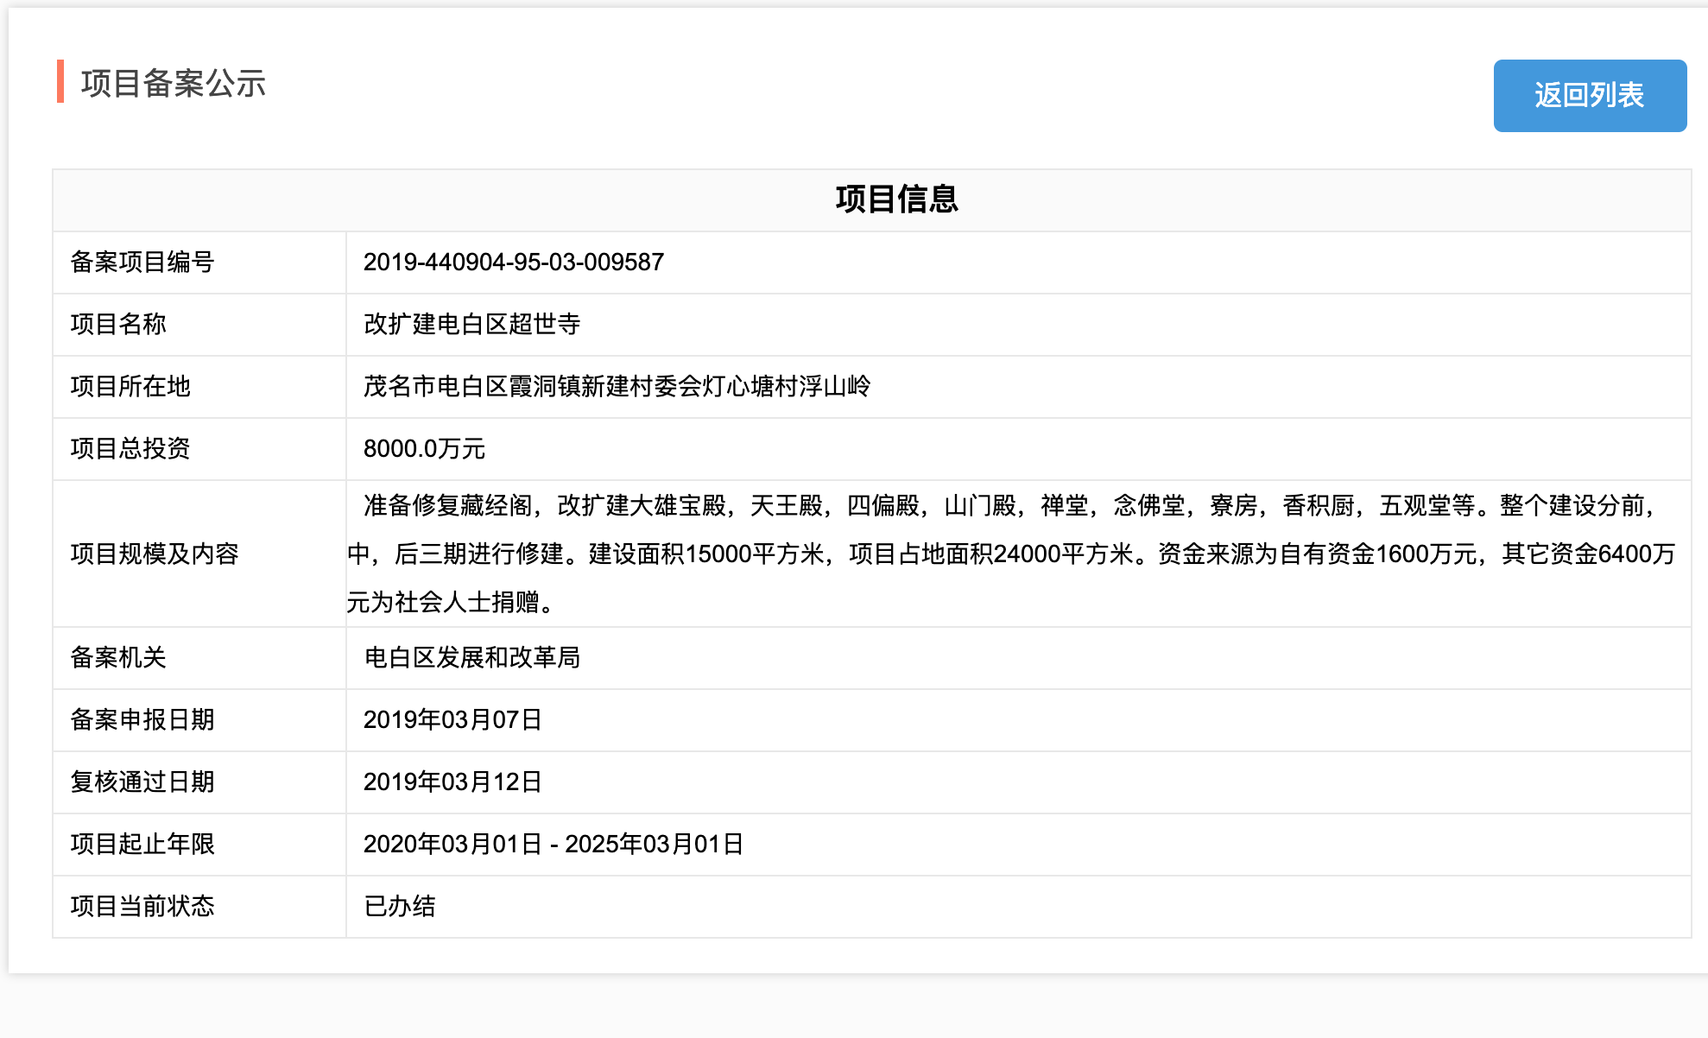Click total investment value 8000.0万元
This screenshot has width=1708, height=1038.
[x=424, y=449]
